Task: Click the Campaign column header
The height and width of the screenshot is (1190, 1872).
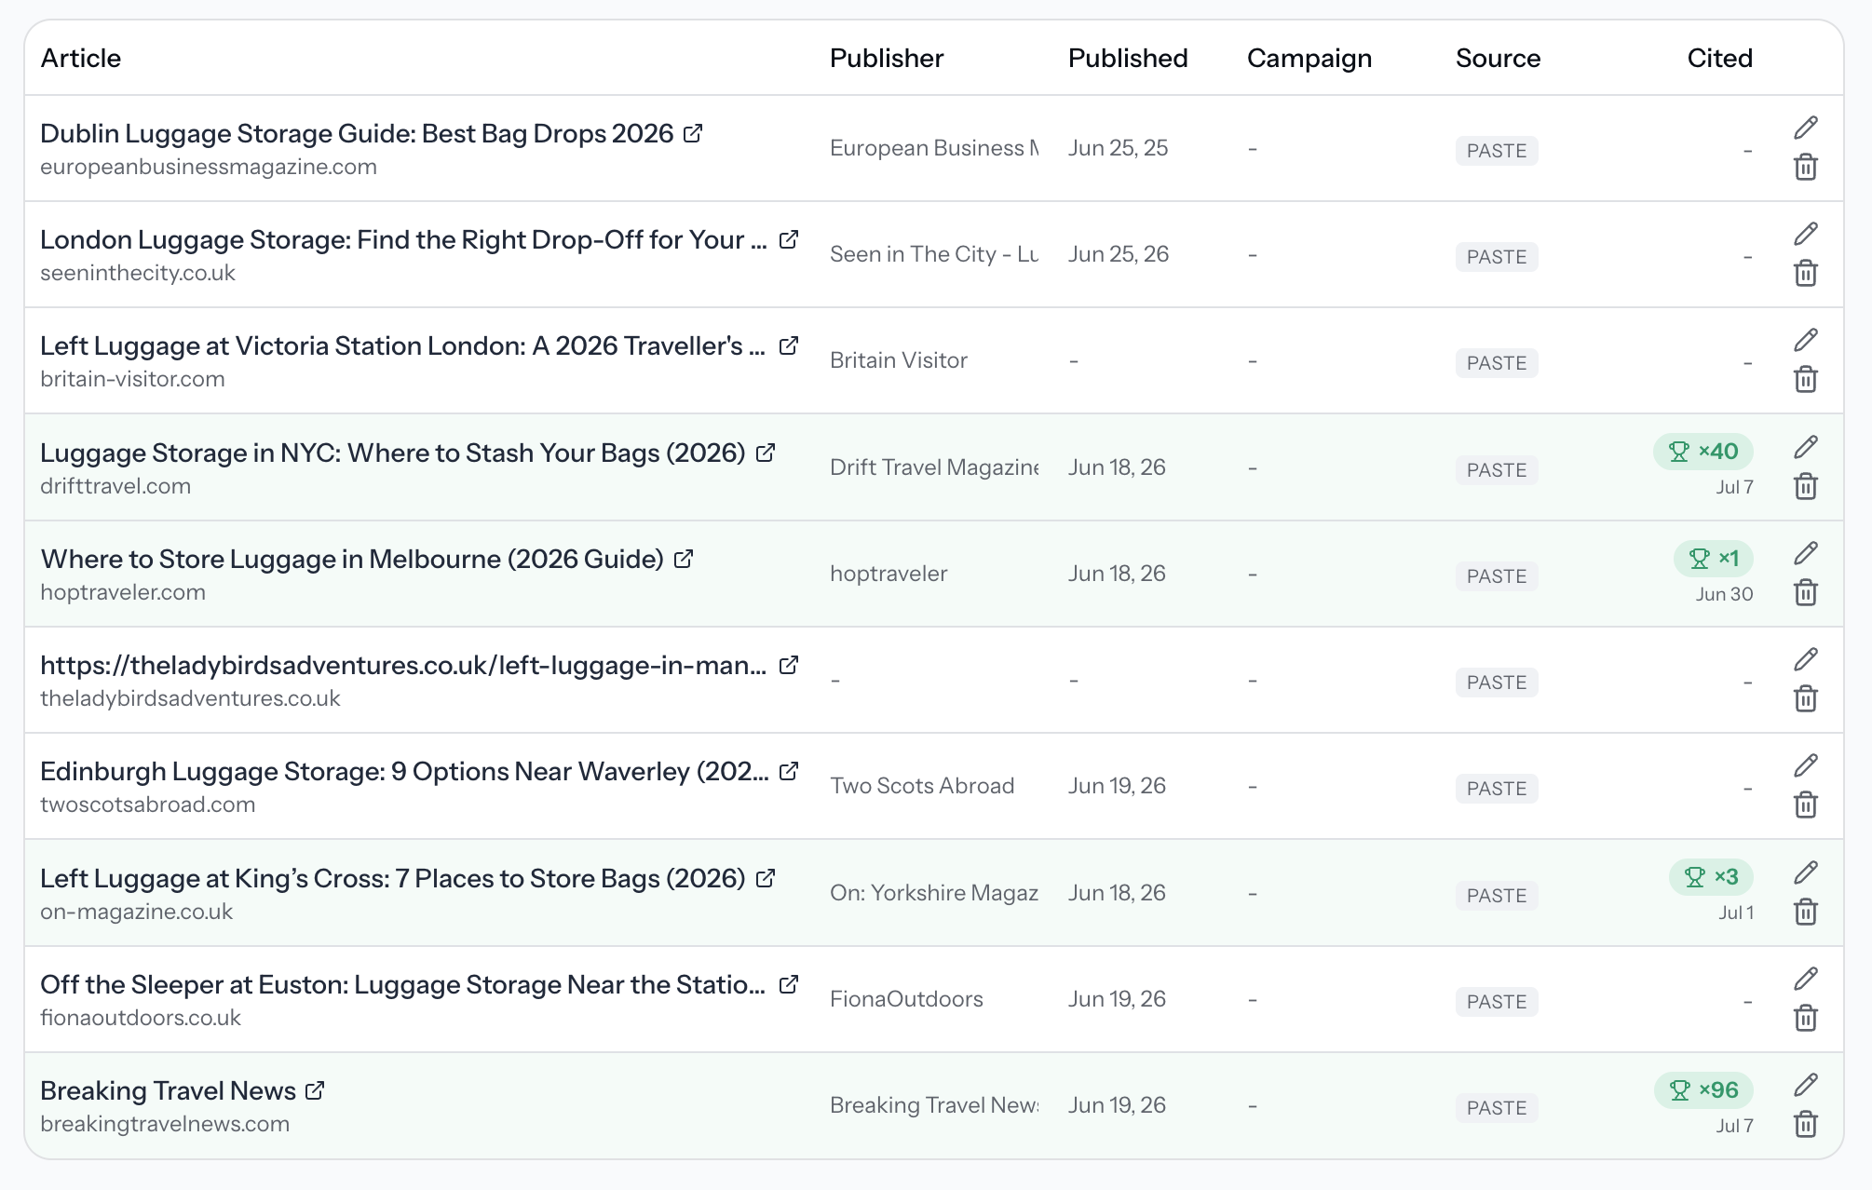Action: coord(1309,59)
